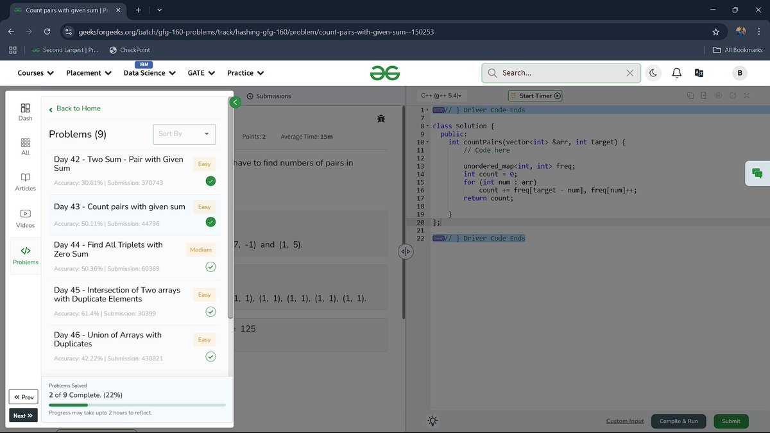Copy code with the editor copy icon

point(690,96)
